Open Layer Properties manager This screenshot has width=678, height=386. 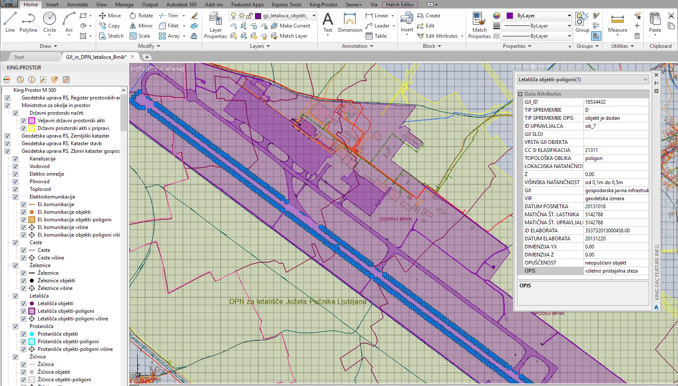(x=215, y=25)
